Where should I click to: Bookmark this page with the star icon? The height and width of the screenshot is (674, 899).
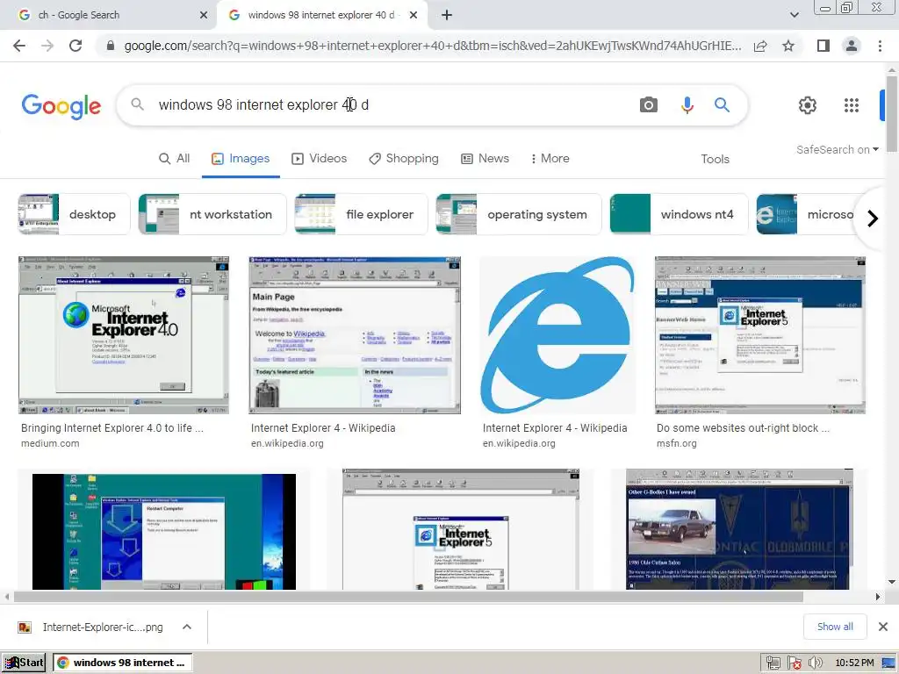tap(788, 46)
